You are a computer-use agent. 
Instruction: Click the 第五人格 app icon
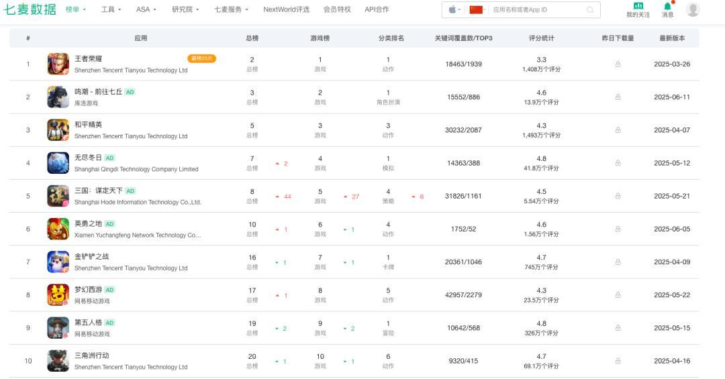pos(58,327)
